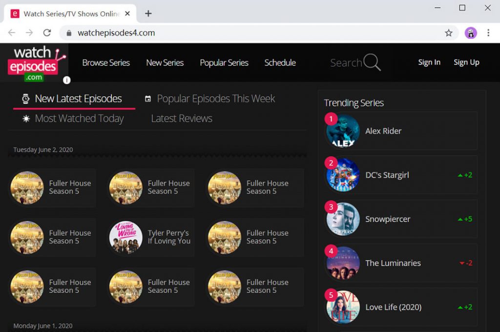
Task: Close the Watch Series browser tab
Action: 127,13
